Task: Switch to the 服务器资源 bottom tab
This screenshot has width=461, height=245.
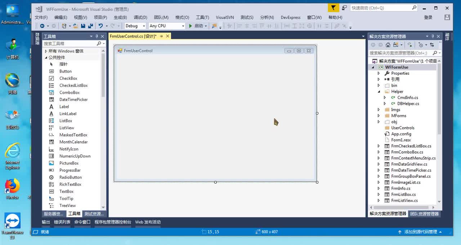Action: tap(53, 214)
